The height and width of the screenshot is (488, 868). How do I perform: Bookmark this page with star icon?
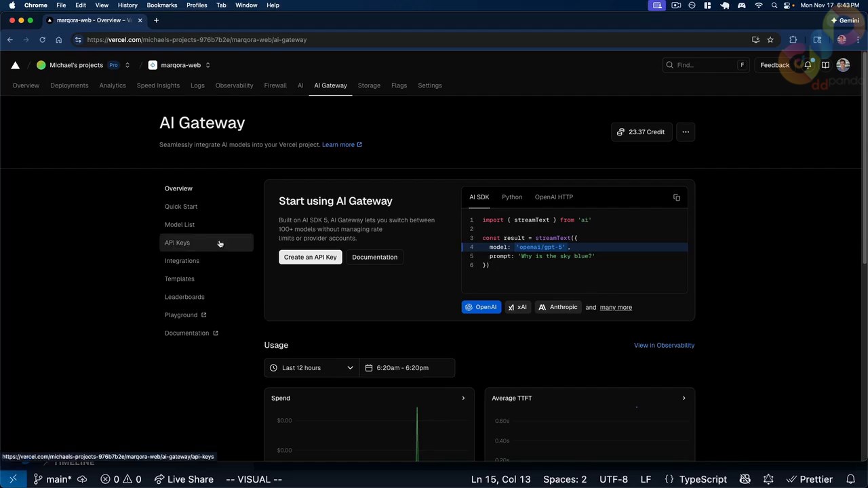pos(770,40)
